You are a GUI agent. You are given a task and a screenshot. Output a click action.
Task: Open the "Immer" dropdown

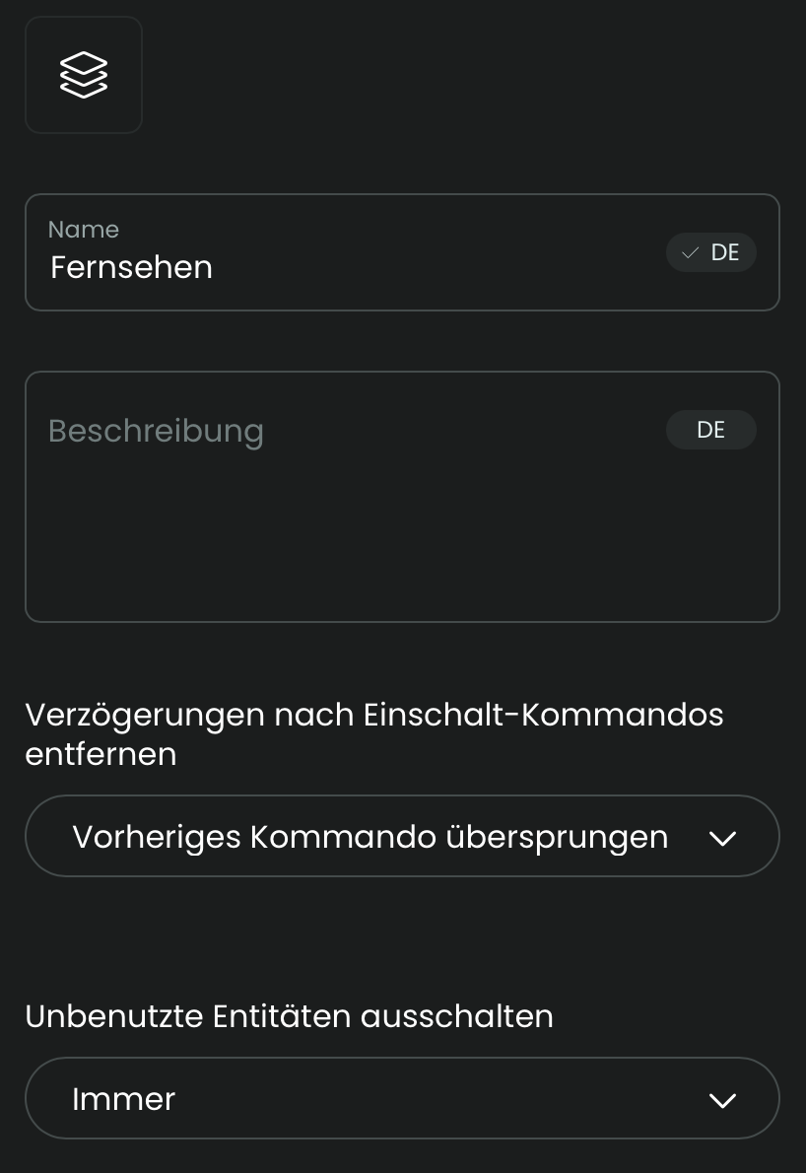pos(402,1098)
